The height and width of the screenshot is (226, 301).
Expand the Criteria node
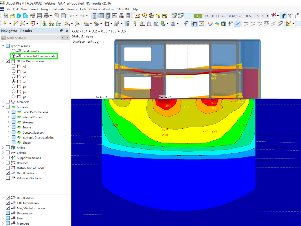coord(3,153)
